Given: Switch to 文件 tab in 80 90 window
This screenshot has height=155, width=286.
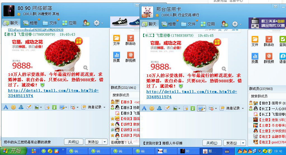Looking at the screenshot, I should 50,23.
